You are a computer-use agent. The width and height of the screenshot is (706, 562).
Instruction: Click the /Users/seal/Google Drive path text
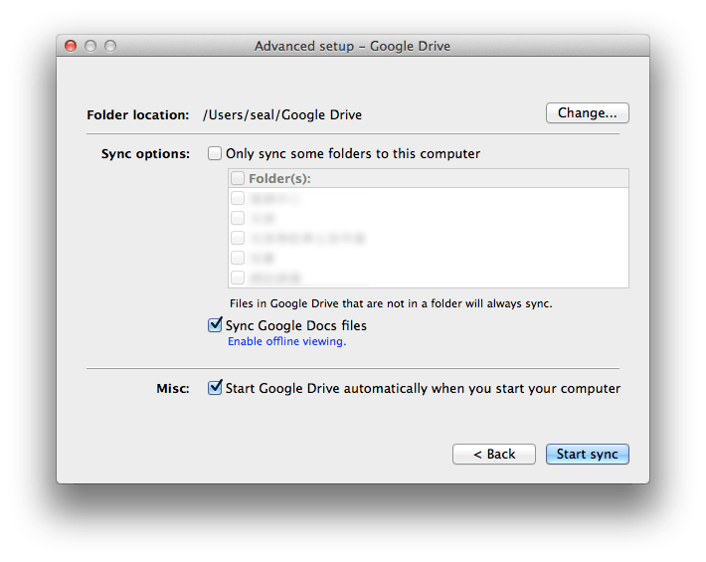[x=282, y=115]
